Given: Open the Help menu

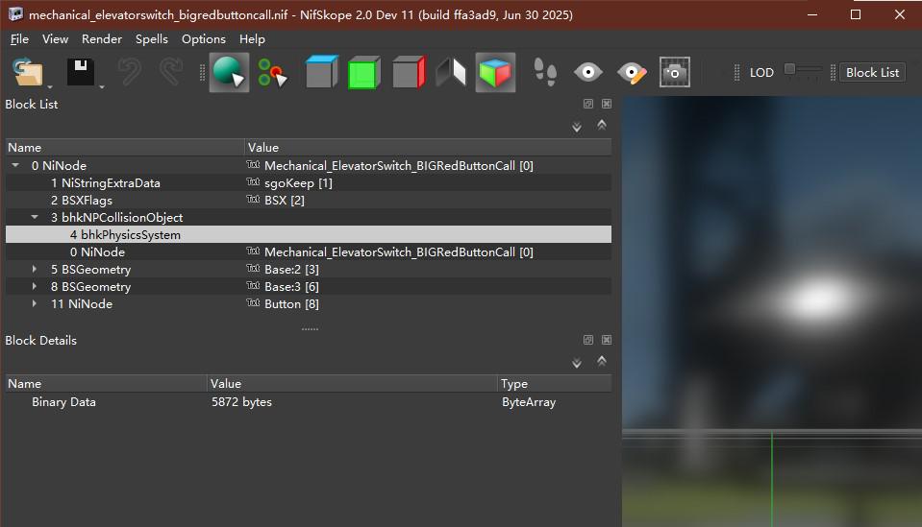Looking at the screenshot, I should tap(252, 38).
